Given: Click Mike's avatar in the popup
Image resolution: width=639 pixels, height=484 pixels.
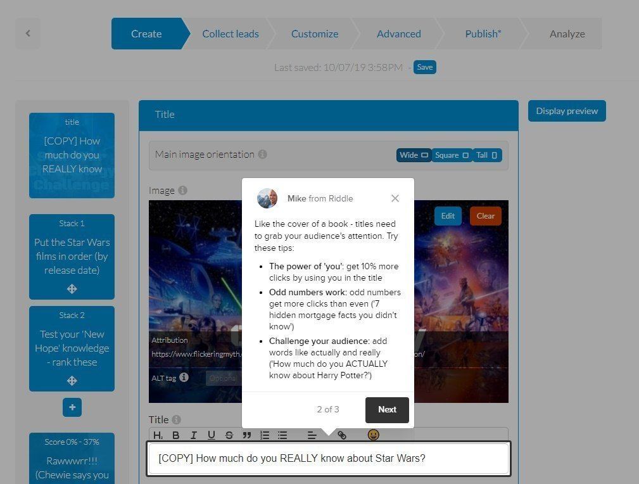Looking at the screenshot, I should click(x=267, y=198).
